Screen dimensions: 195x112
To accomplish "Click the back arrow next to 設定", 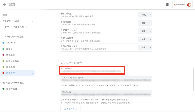I will pos(4,4).
